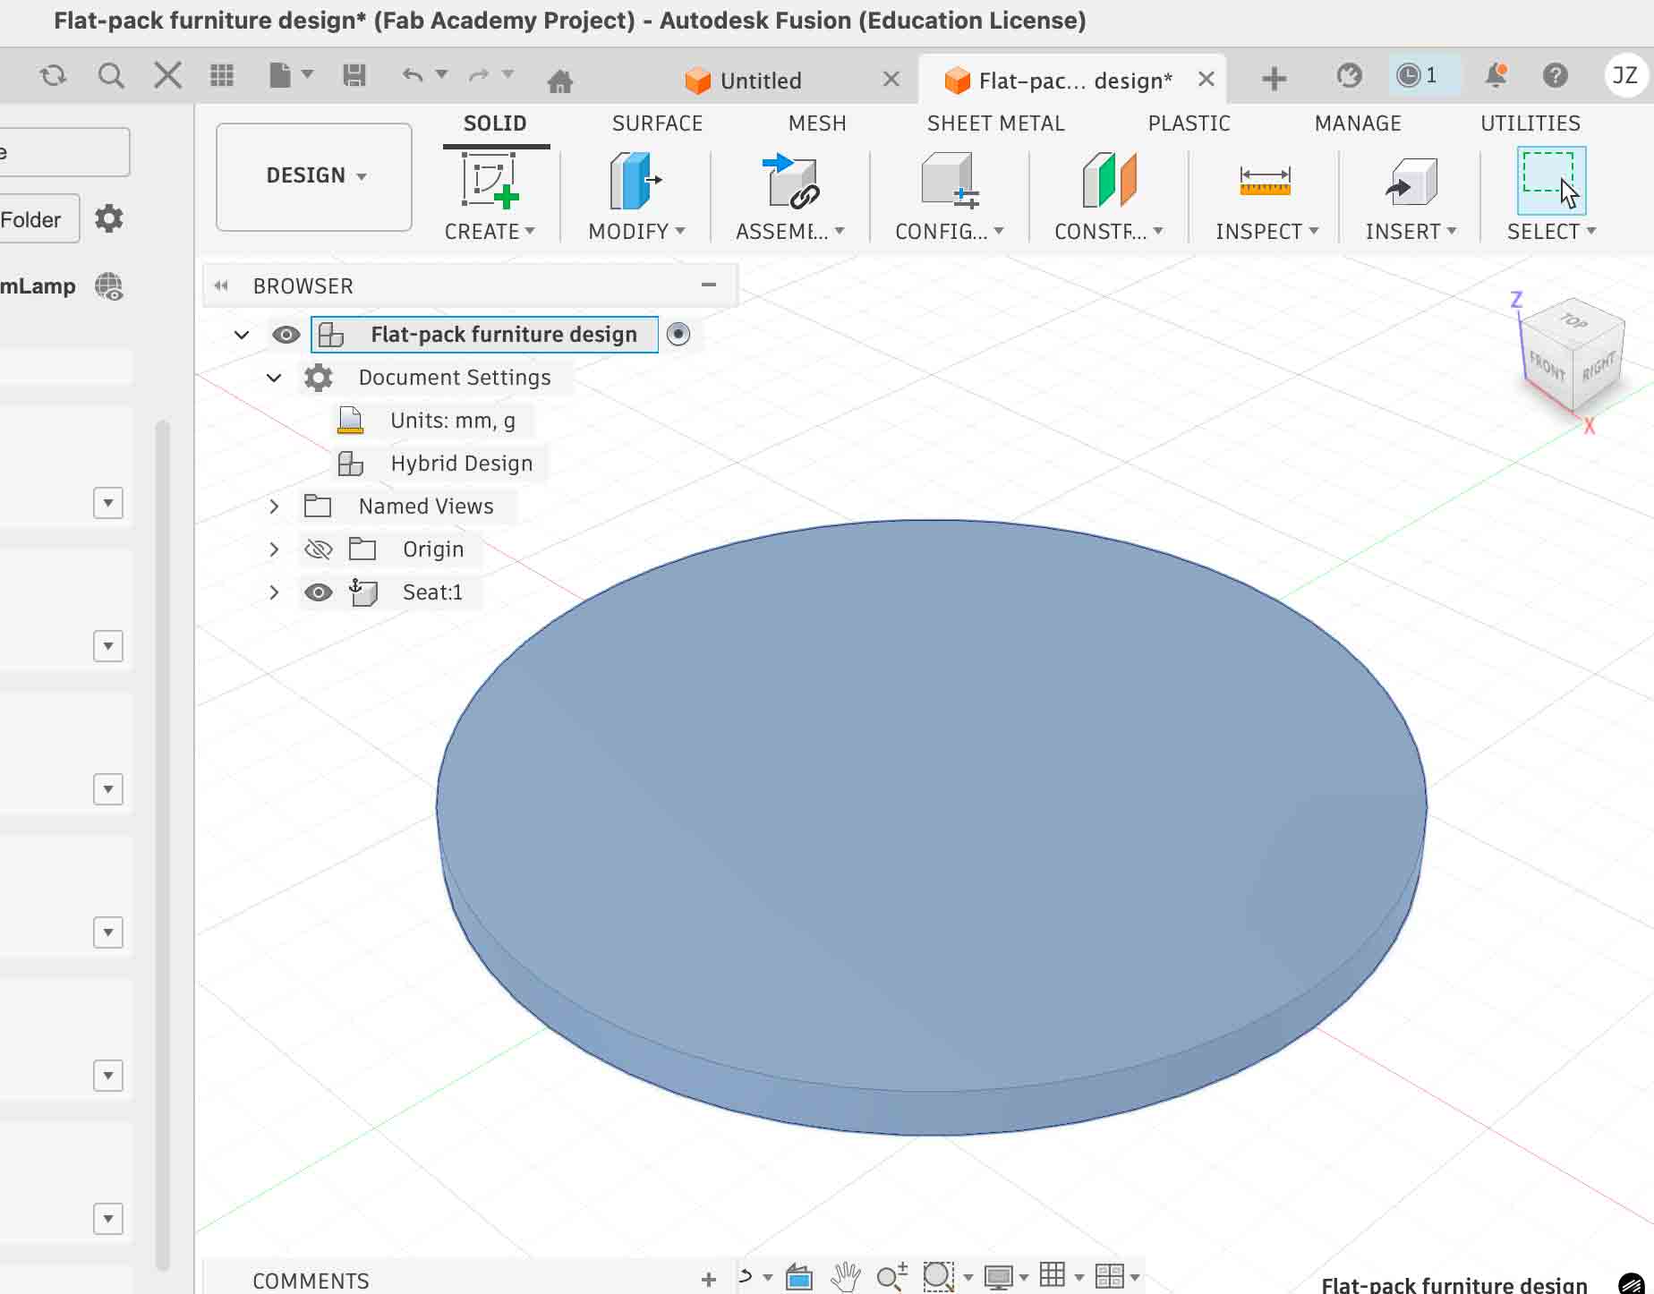
Task: Open the notifications bell
Action: tap(1496, 75)
